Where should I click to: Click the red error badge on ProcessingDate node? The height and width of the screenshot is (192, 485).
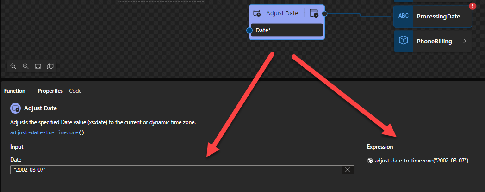[x=473, y=6]
